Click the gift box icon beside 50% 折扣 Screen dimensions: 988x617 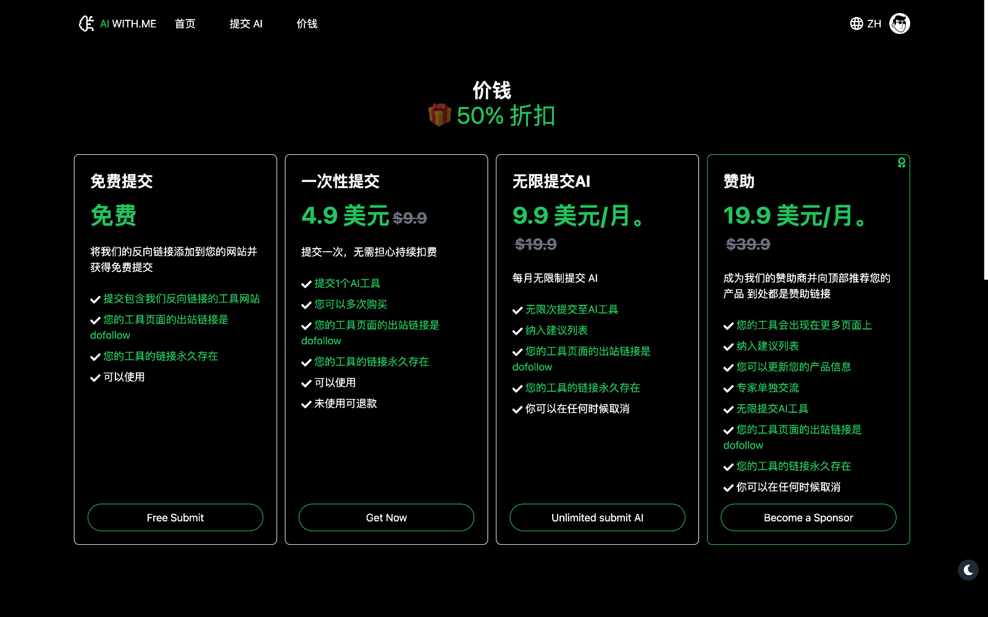coord(440,115)
